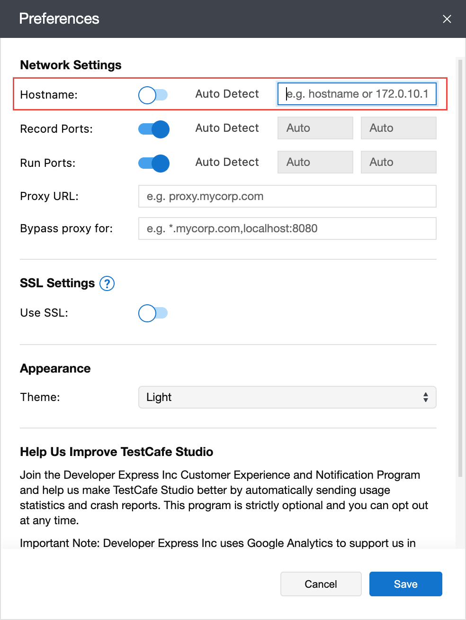Viewport: 466px width, 620px height.
Task: Click the first Record Ports Auto field
Action: 315,128
